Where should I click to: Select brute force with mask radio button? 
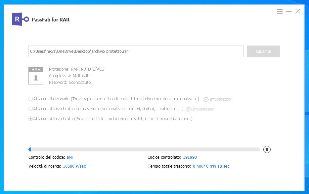pyautogui.click(x=30, y=109)
